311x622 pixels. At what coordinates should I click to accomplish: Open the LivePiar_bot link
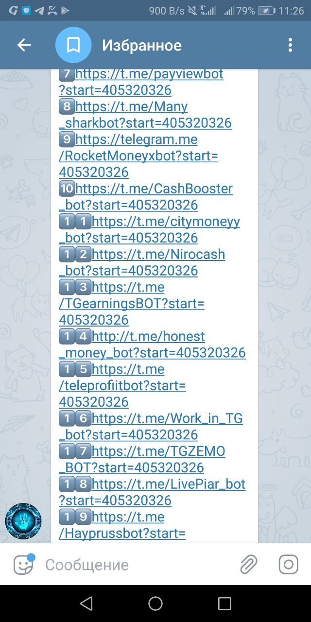(x=152, y=492)
